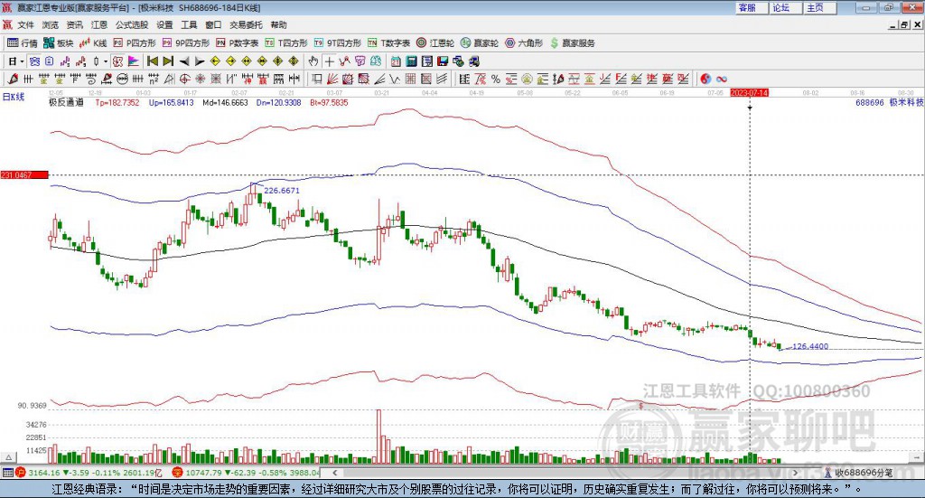Click the scroll-right arrow on horizontal scrollbar
Screen dimensions: 925x498
point(795,473)
